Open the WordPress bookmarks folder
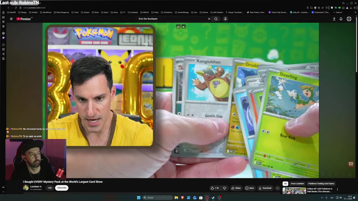This screenshot has width=358, height=201. coord(46,12)
